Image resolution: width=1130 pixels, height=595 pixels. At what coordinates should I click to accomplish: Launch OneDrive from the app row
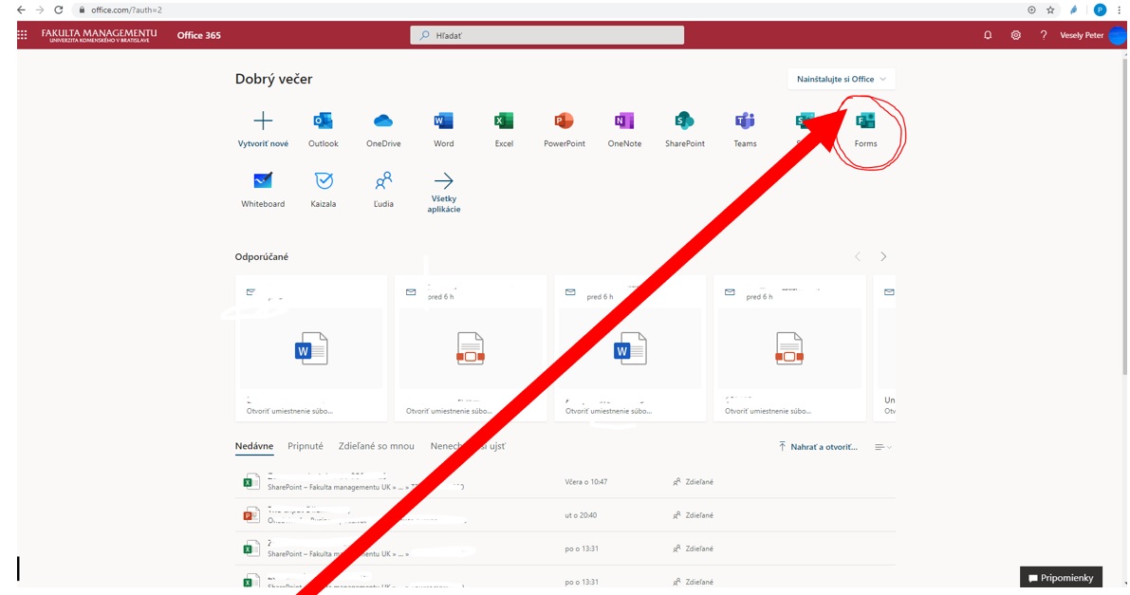click(383, 121)
